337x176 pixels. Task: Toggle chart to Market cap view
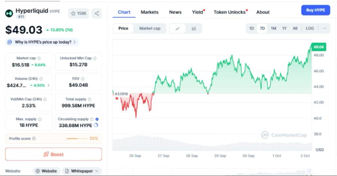150,28
